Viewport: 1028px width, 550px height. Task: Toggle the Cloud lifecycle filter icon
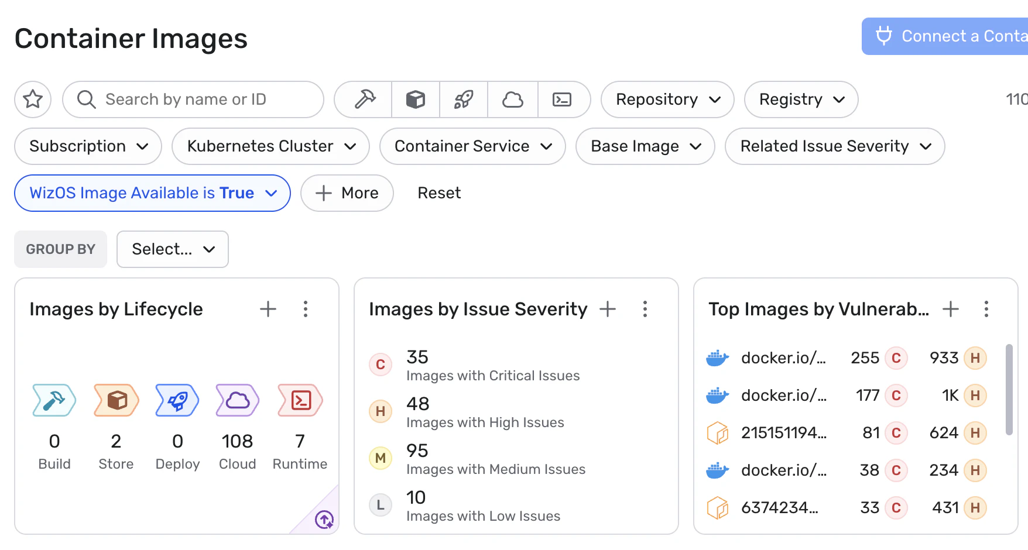[513, 99]
